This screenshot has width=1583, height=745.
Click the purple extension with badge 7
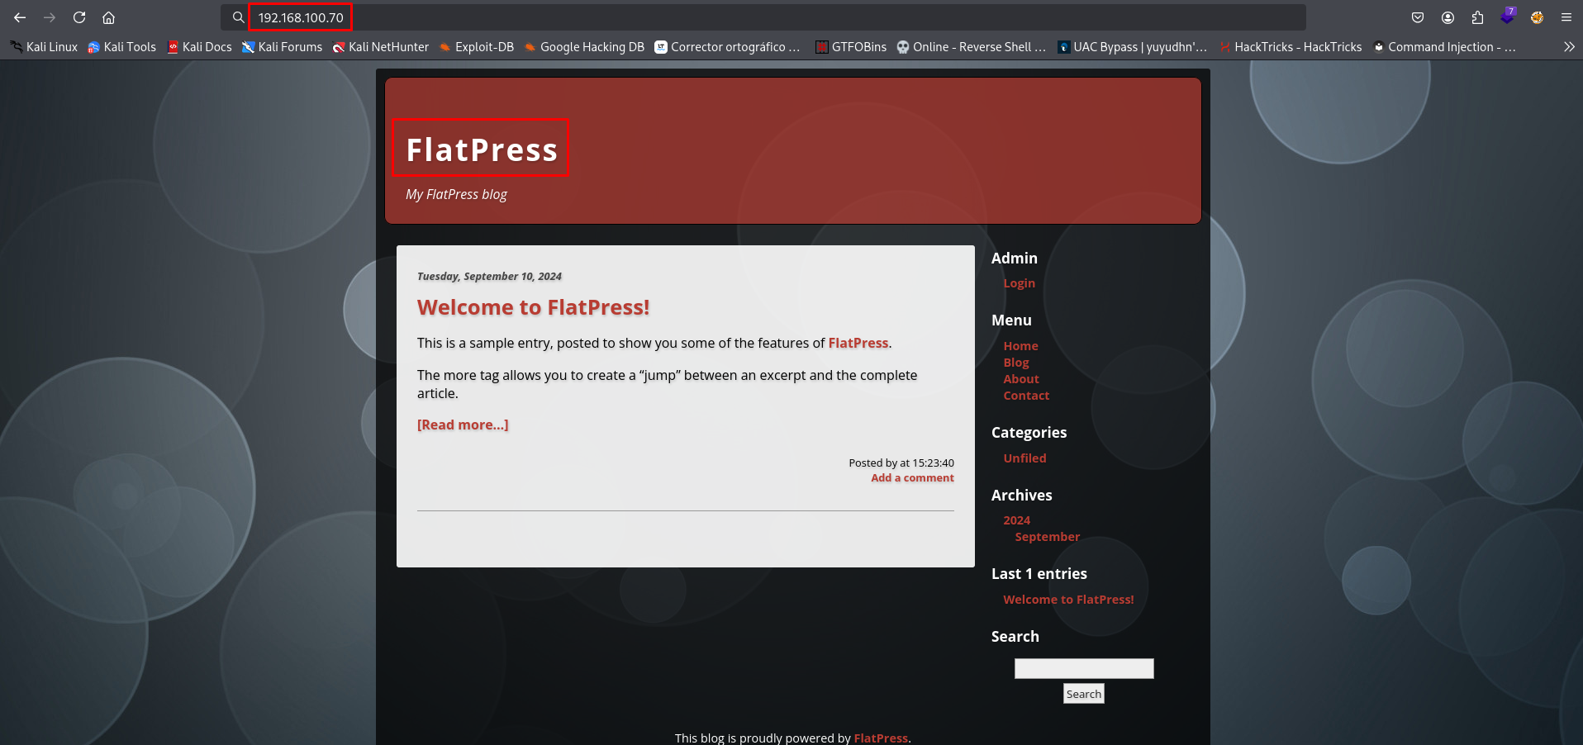coord(1508,17)
